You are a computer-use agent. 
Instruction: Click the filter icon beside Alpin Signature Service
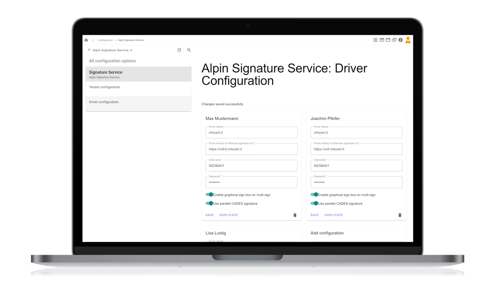(x=89, y=50)
